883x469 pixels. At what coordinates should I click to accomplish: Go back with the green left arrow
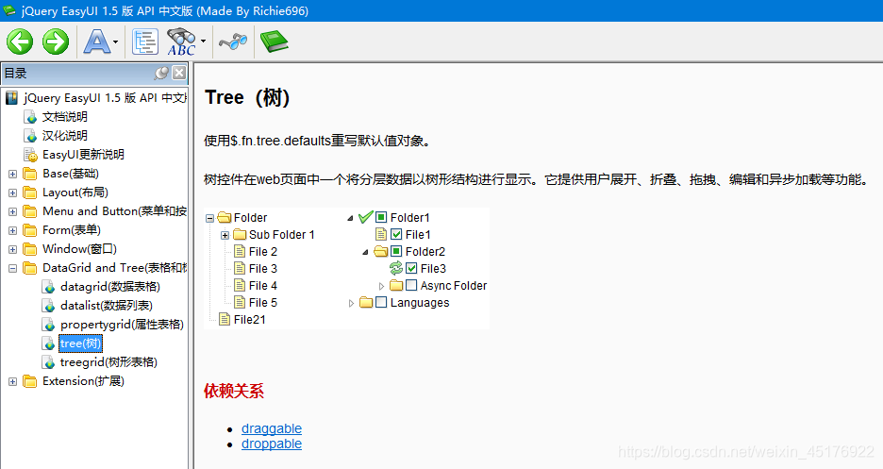[20, 42]
